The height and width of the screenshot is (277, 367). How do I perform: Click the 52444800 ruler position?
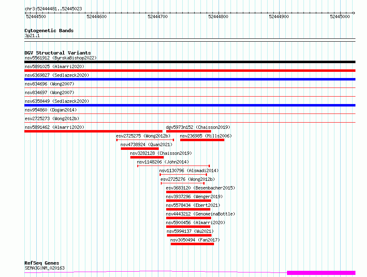[x=219, y=17]
